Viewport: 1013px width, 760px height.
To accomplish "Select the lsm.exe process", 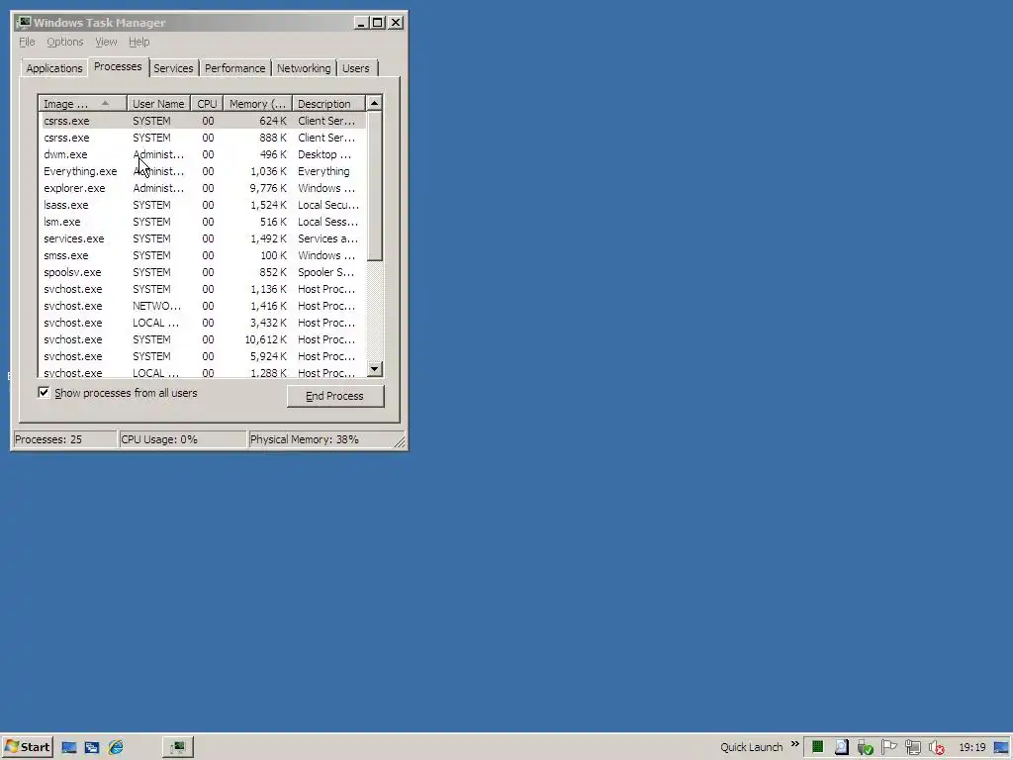I will [x=202, y=222].
